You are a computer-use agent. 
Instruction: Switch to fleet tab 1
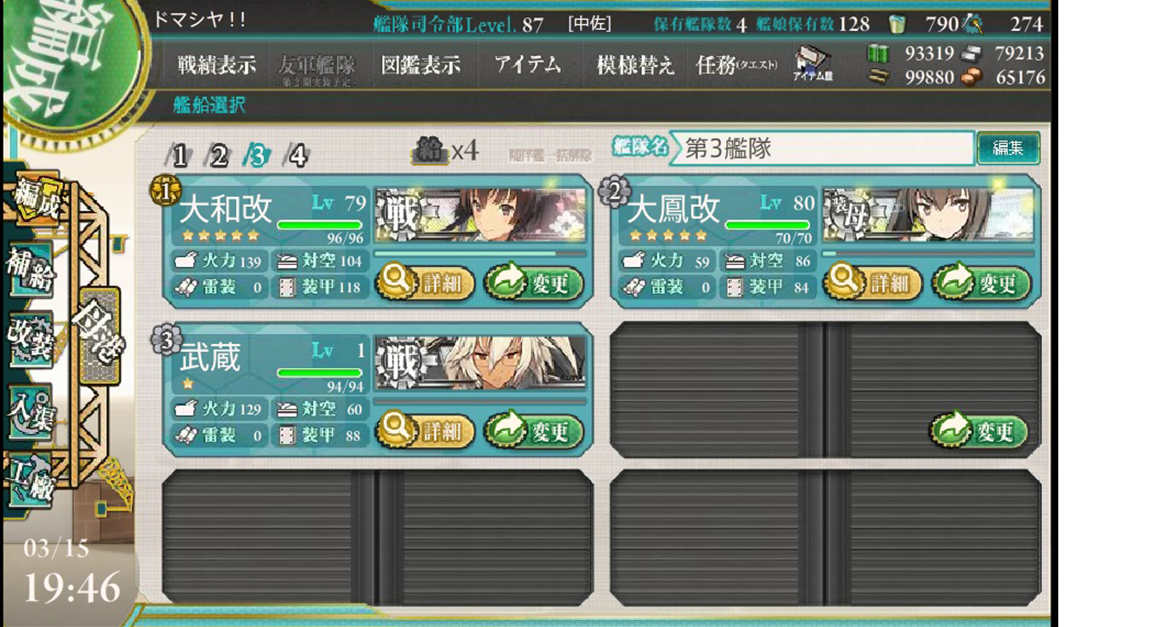tap(177, 155)
